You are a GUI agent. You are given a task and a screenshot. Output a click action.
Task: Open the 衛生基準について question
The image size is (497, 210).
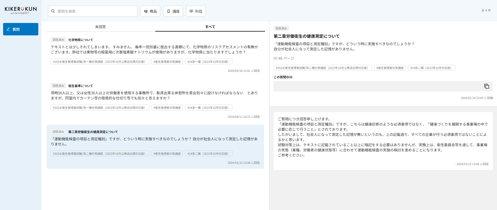coord(81,86)
